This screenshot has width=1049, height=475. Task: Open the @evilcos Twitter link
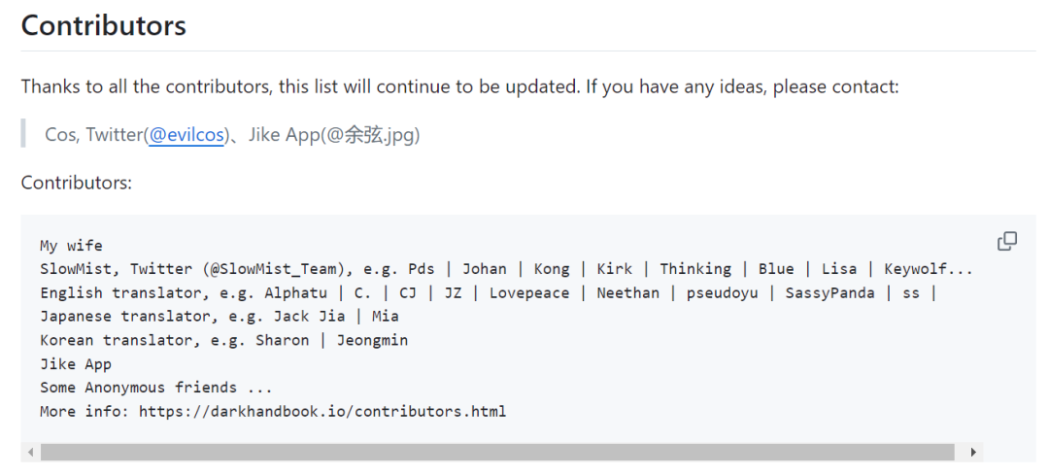pyautogui.click(x=186, y=135)
